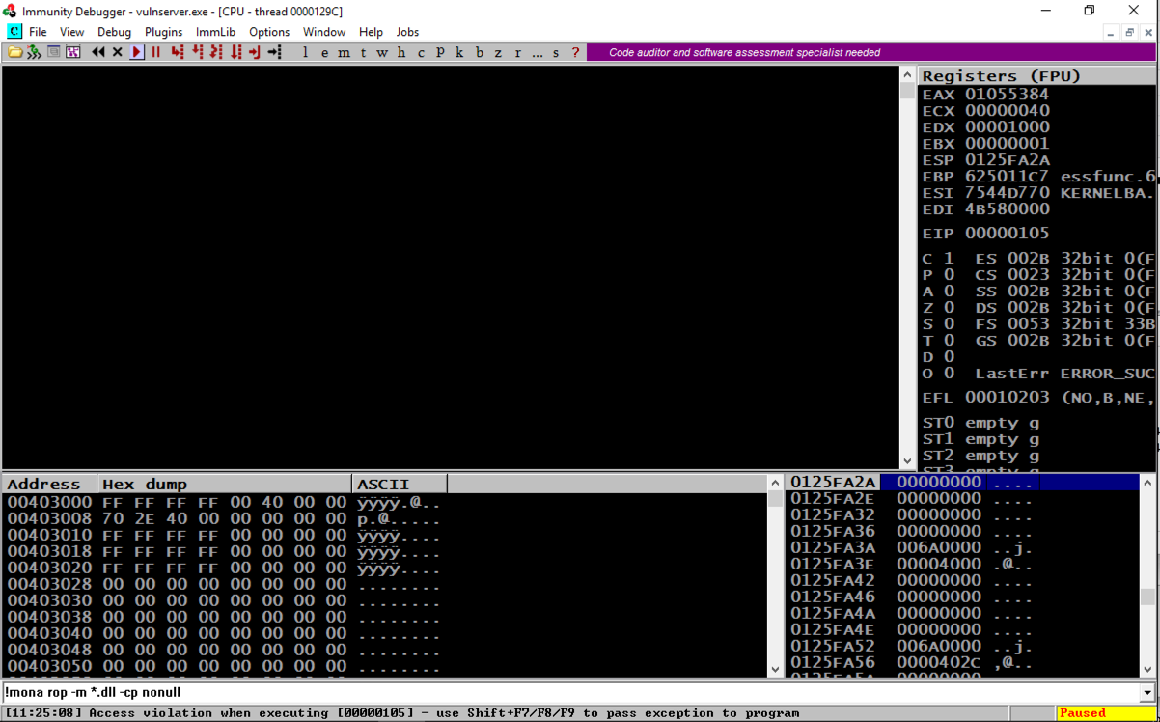Click the yellow Paused status indicator

click(x=1105, y=713)
